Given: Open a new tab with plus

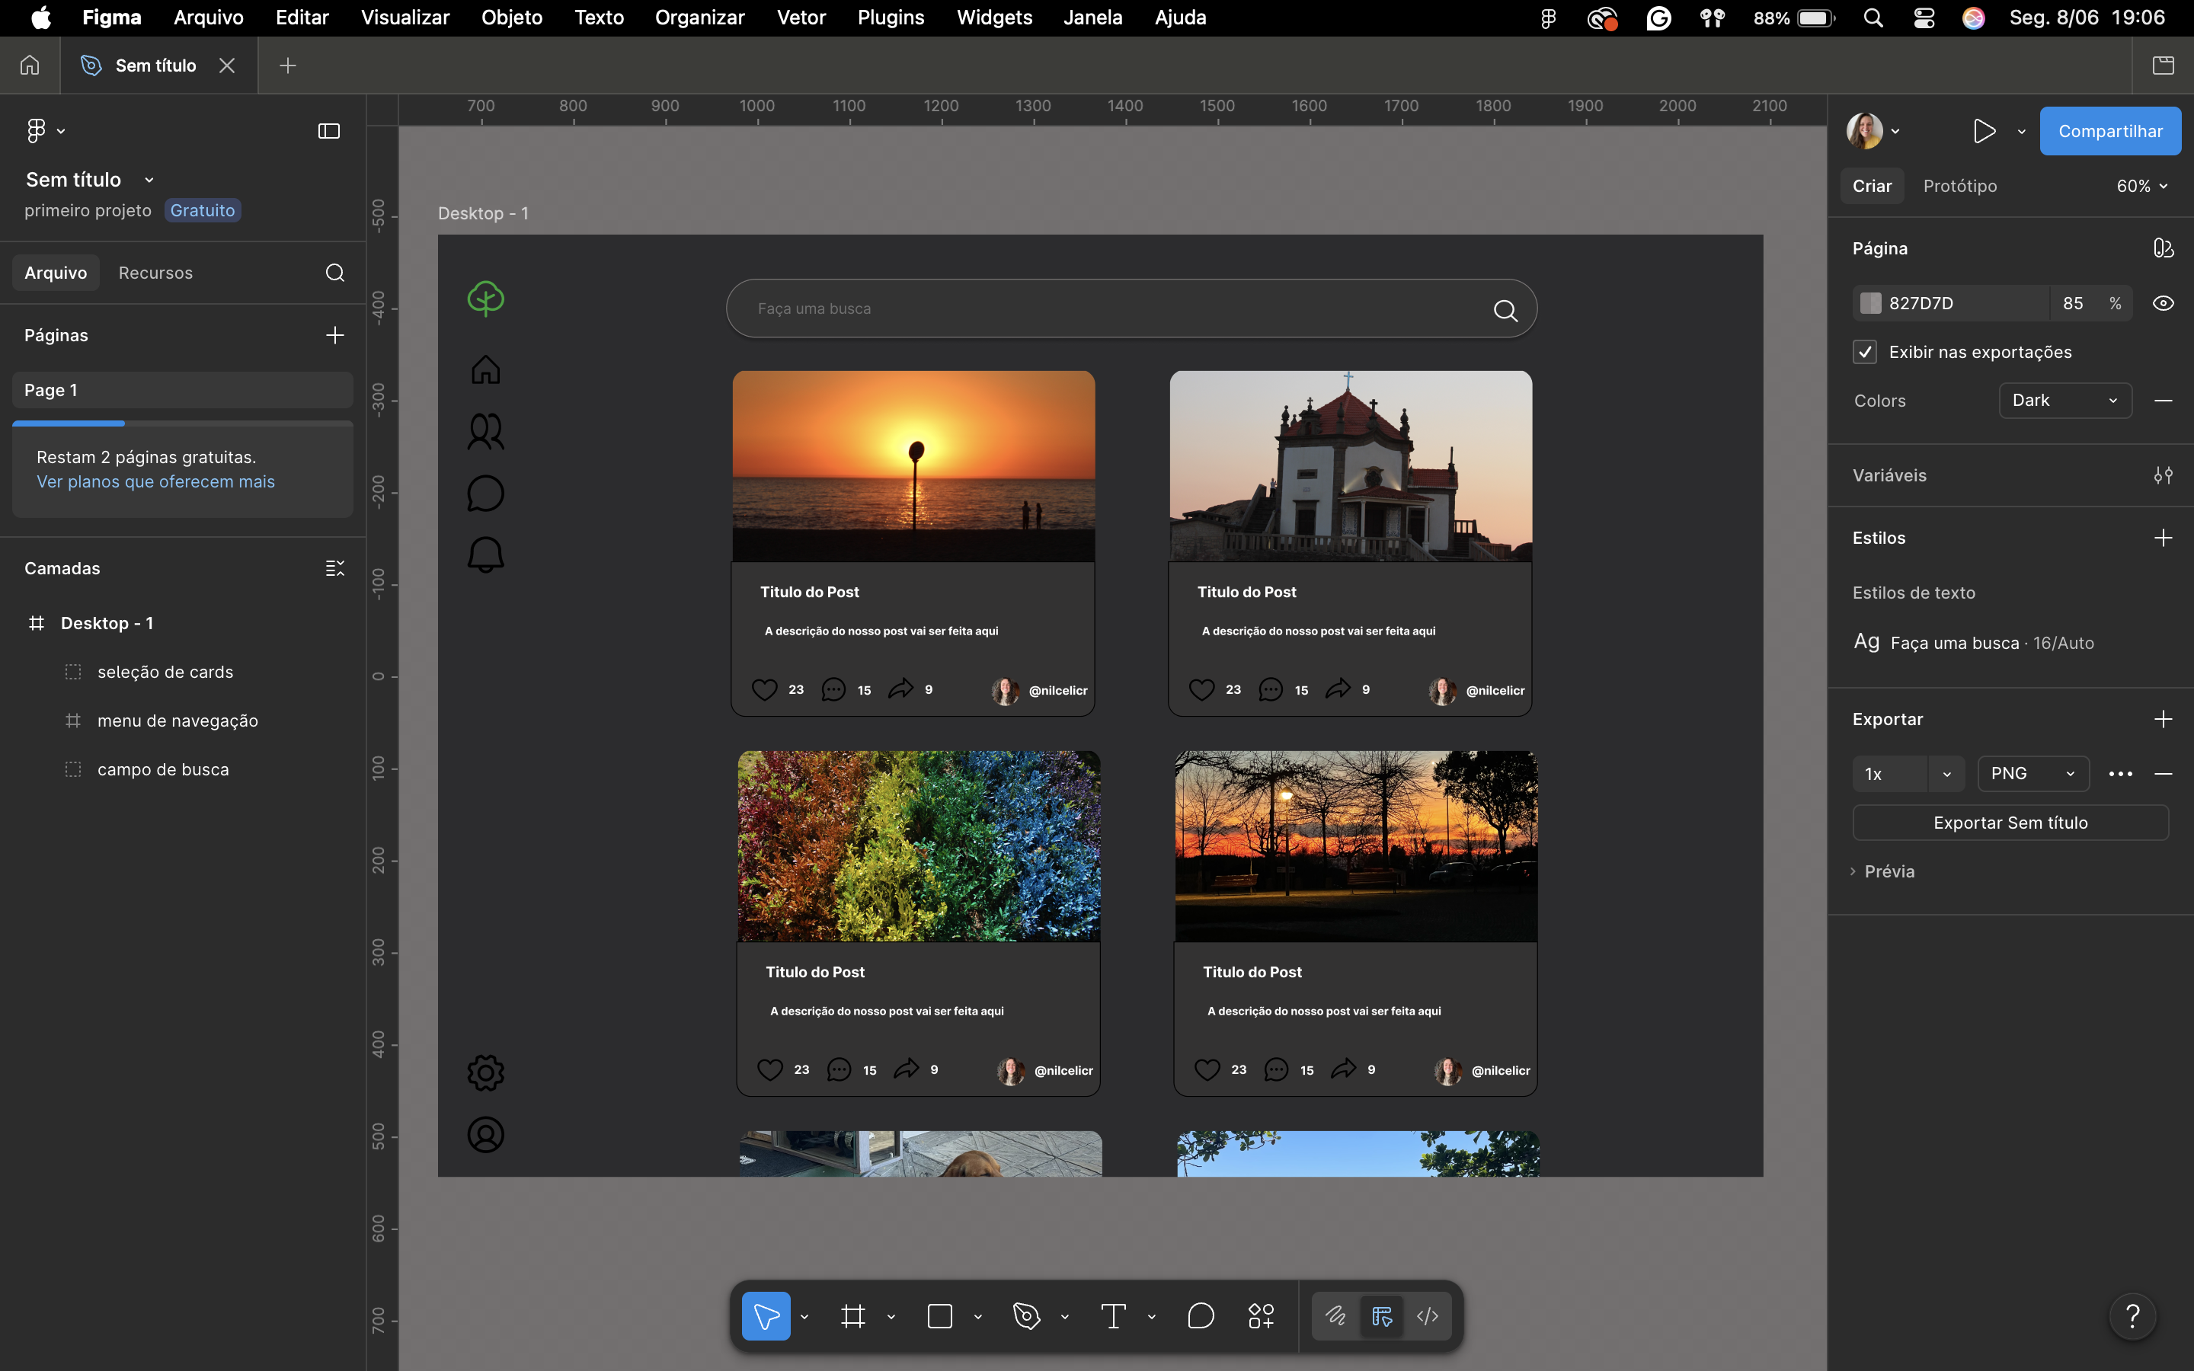Looking at the screenshot, I should 287,66.
